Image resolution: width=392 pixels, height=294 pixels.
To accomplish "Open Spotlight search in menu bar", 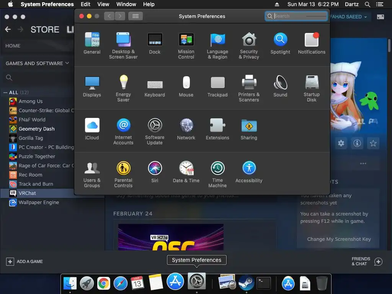I will [367, 4].
